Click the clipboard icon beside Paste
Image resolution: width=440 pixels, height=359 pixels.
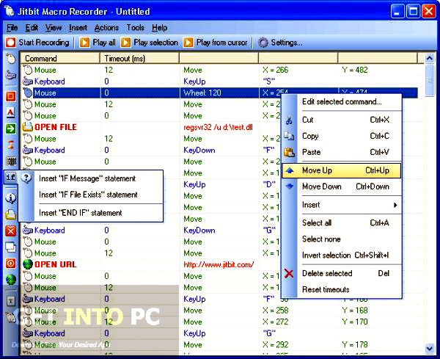click(x=289, y=152)
